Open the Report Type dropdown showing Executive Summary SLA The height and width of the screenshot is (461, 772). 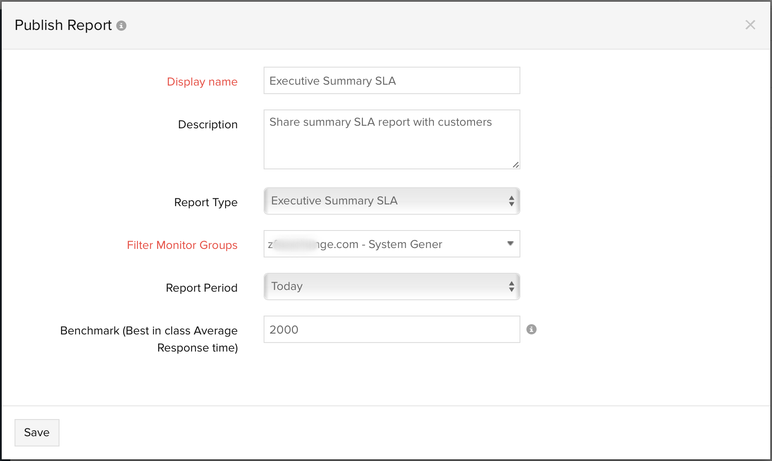[385, 201]
